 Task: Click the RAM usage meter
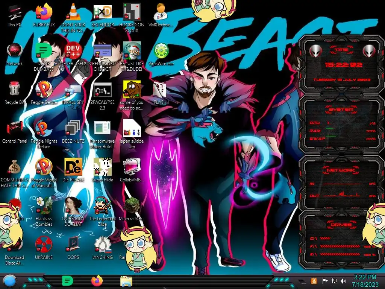pyautogui.click(x=343, y=131)
